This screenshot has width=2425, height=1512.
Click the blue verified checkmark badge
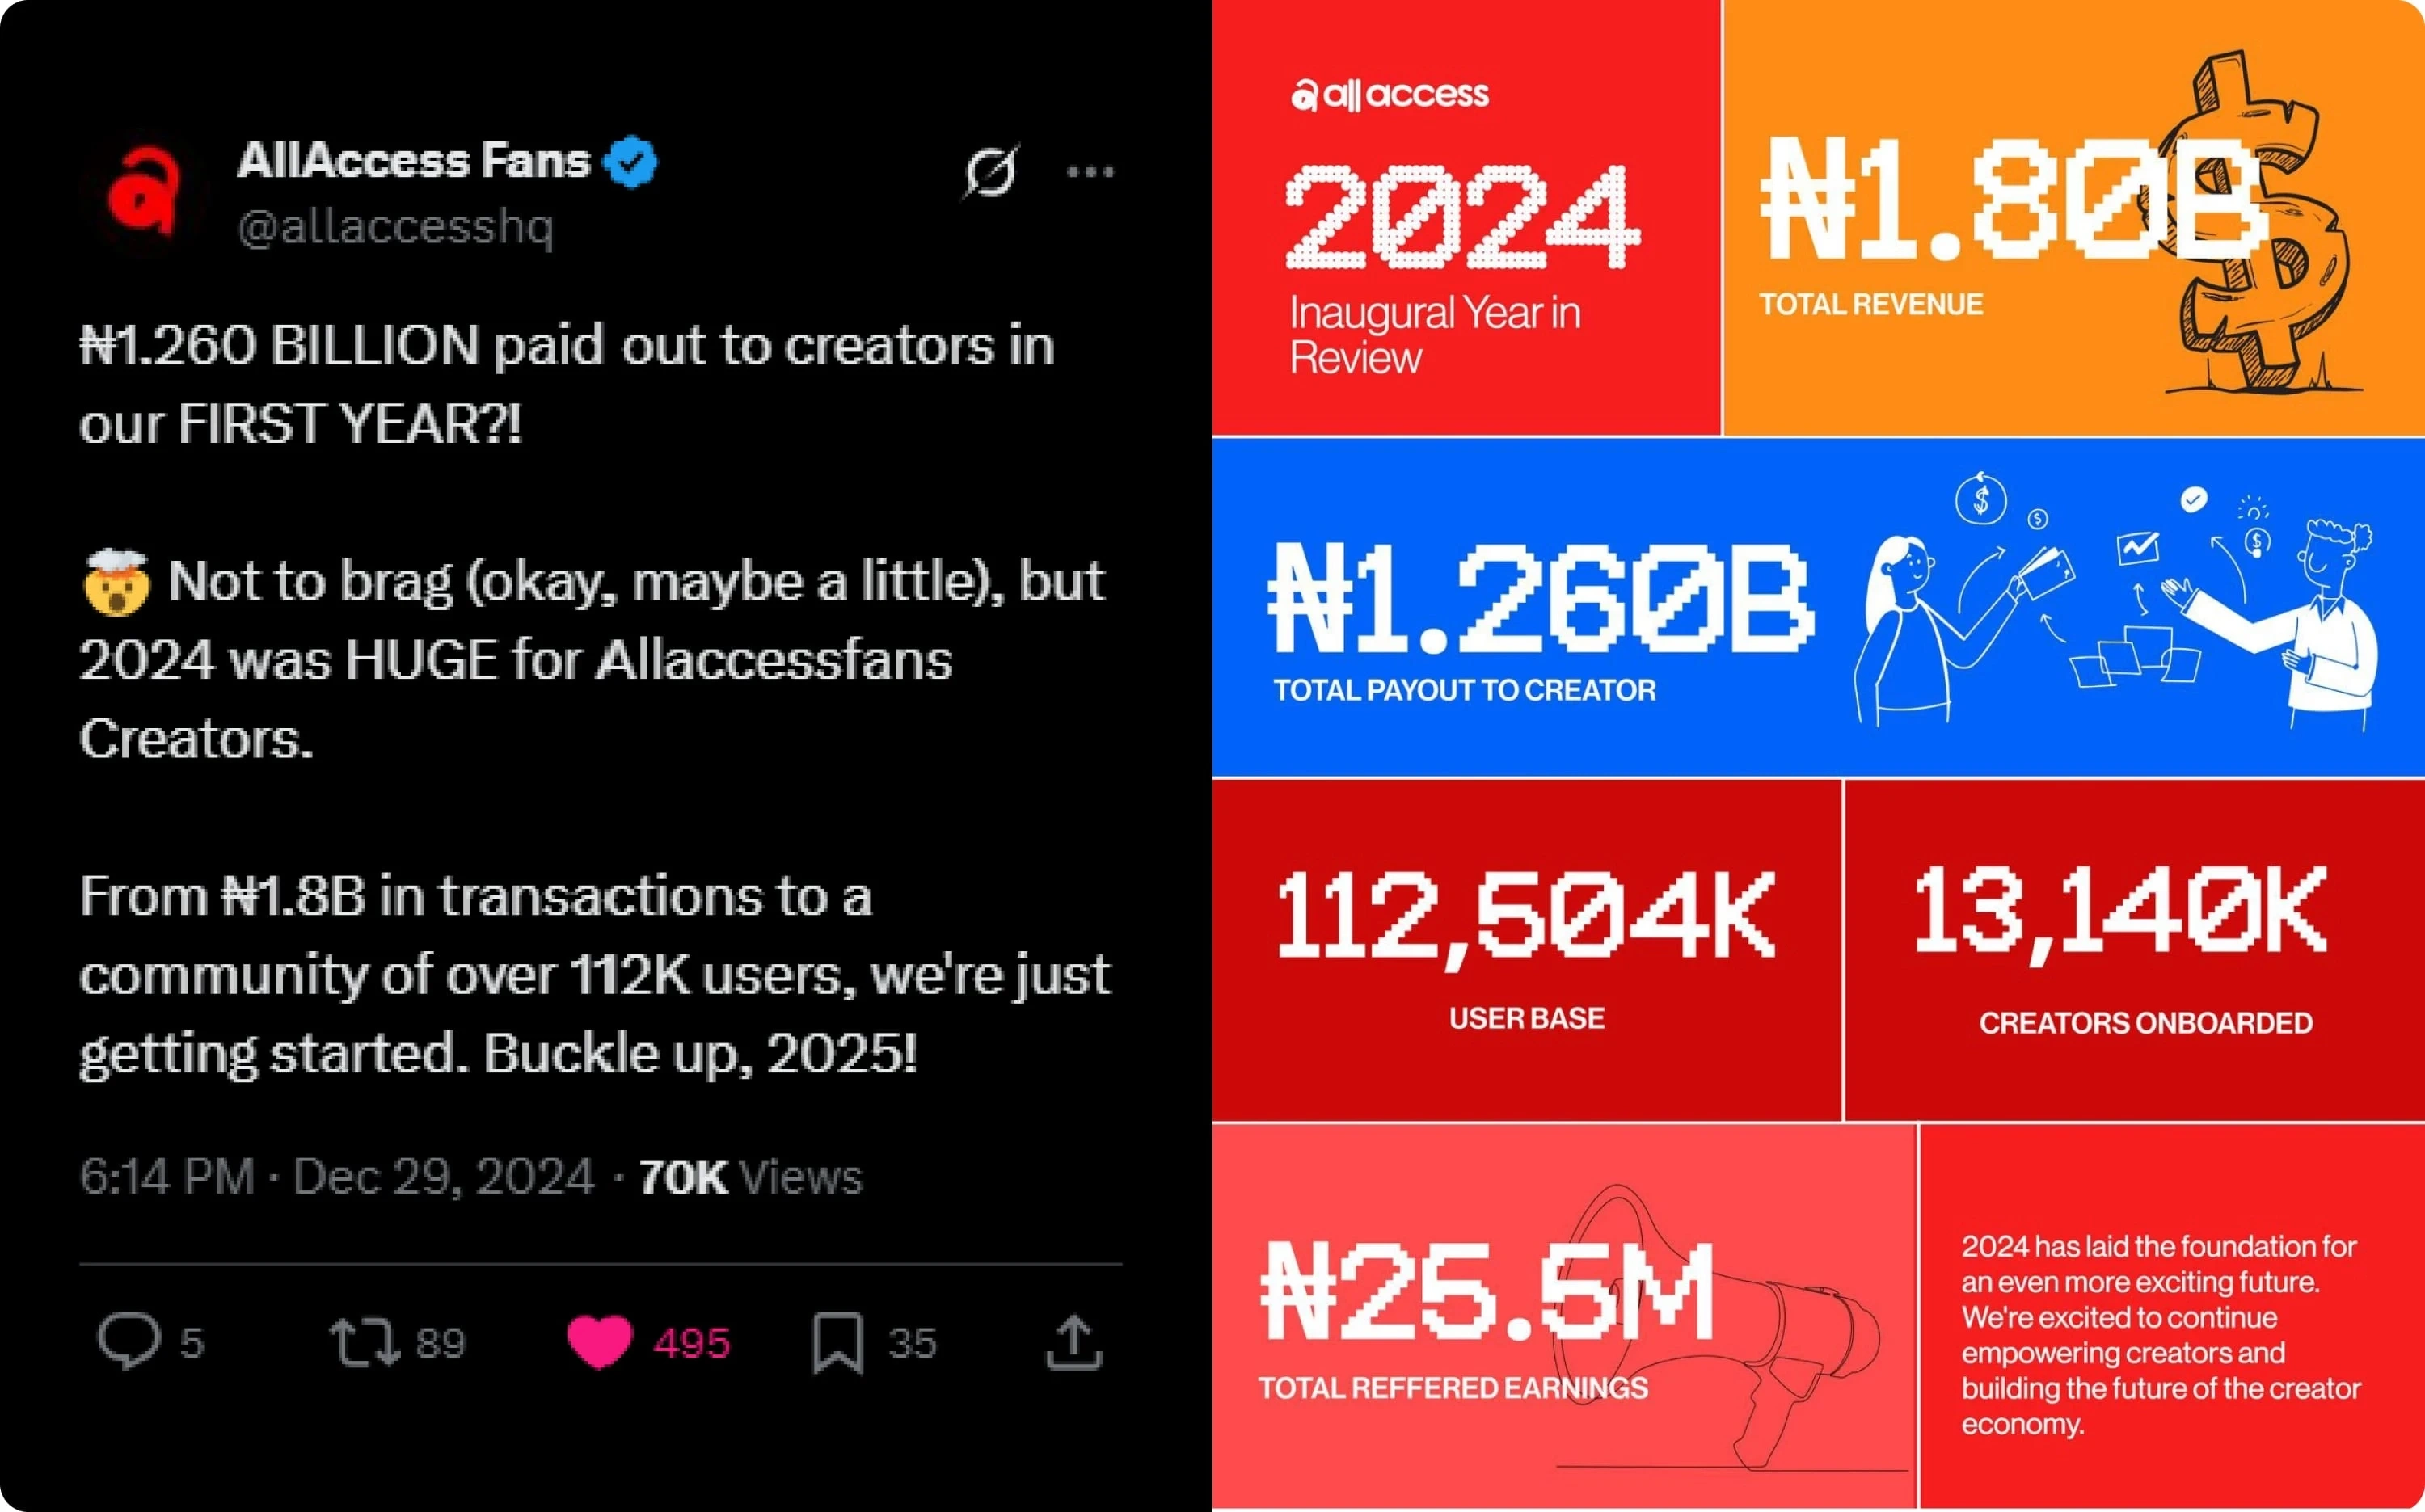(x=632, y=162)
